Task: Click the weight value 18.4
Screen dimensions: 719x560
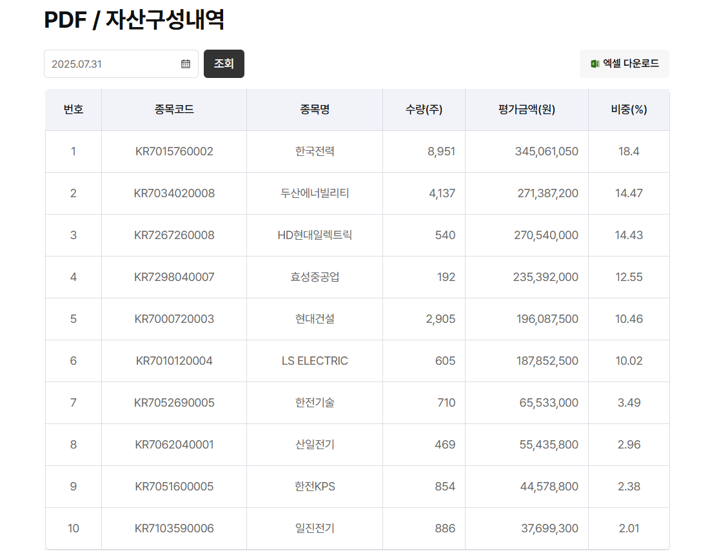Action: (629, 151)
